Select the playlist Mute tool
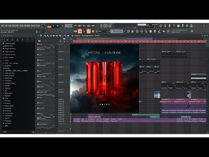Image resolution: width=209 pixels, height=157 pixels. point(54,36)
